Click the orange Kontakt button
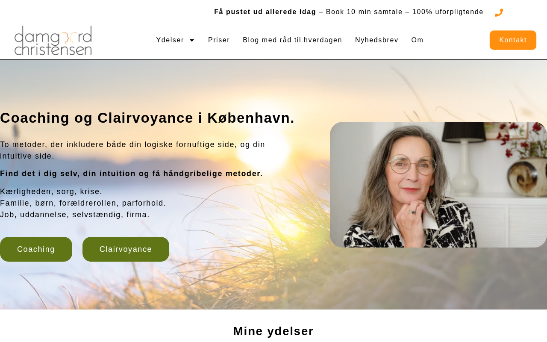Image resolution: width=547 pixels, height=342 pixels. (x=513, y=40)
